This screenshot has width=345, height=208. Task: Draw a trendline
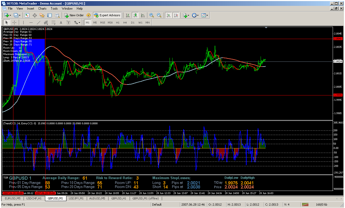coord(38,23)
